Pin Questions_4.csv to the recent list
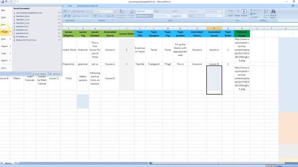The image size is (298, 167). 59,16
